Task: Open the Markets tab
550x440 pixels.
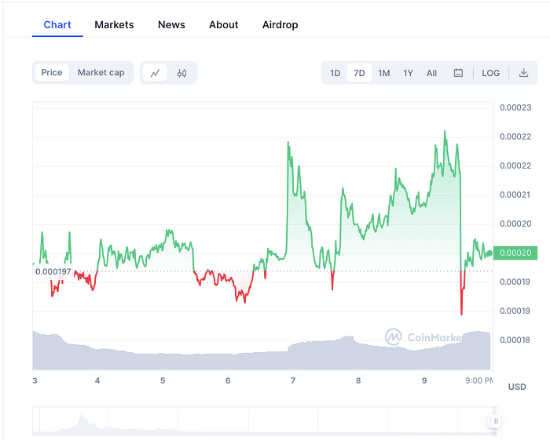Action: [x=114, y=25]
